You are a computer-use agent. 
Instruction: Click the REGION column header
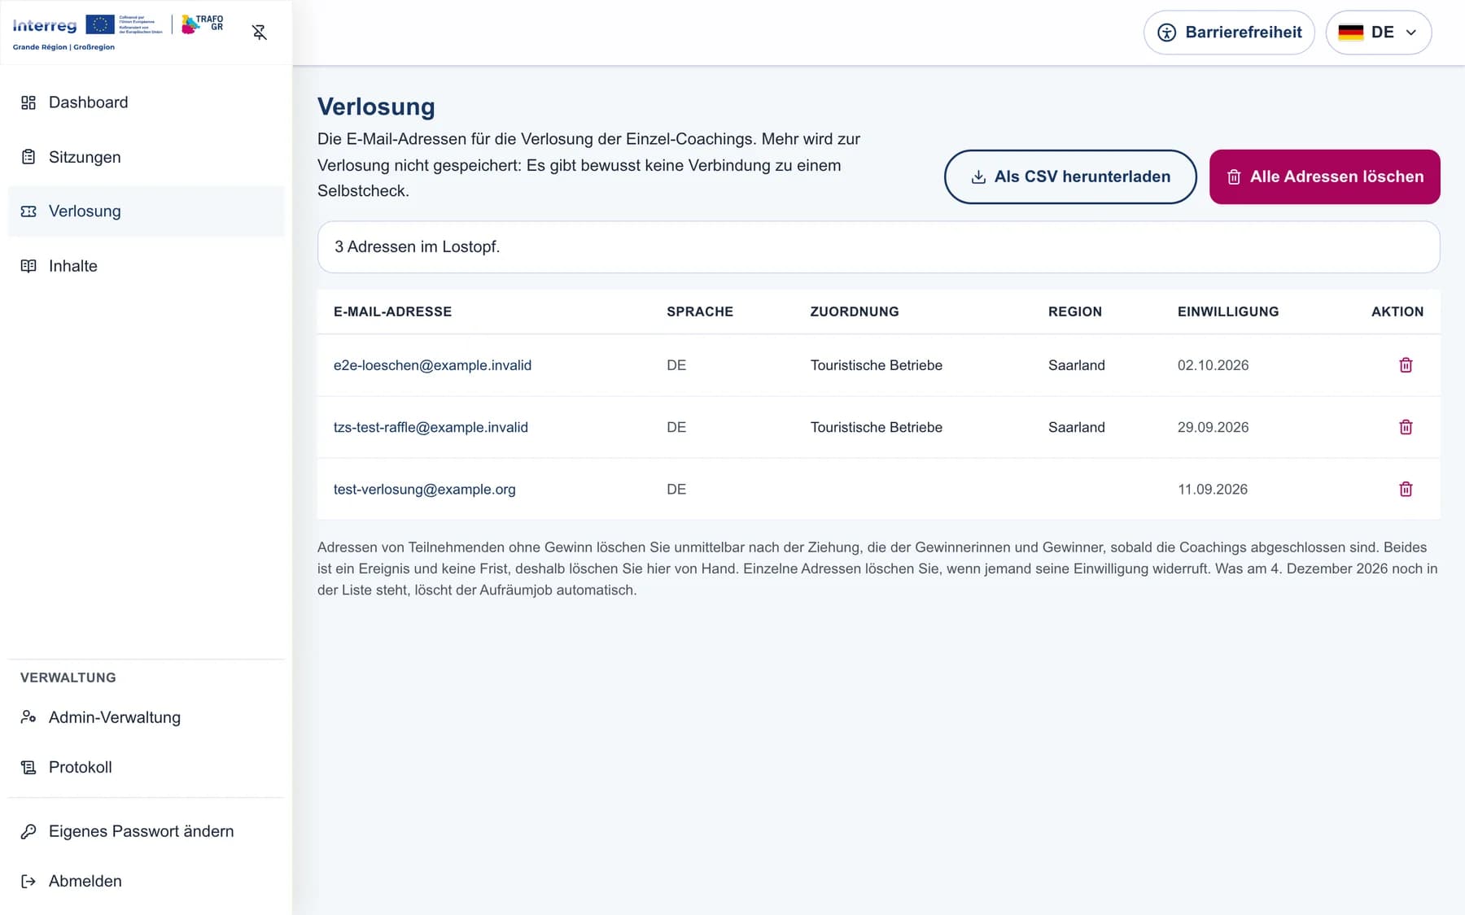coord(1075,312)
